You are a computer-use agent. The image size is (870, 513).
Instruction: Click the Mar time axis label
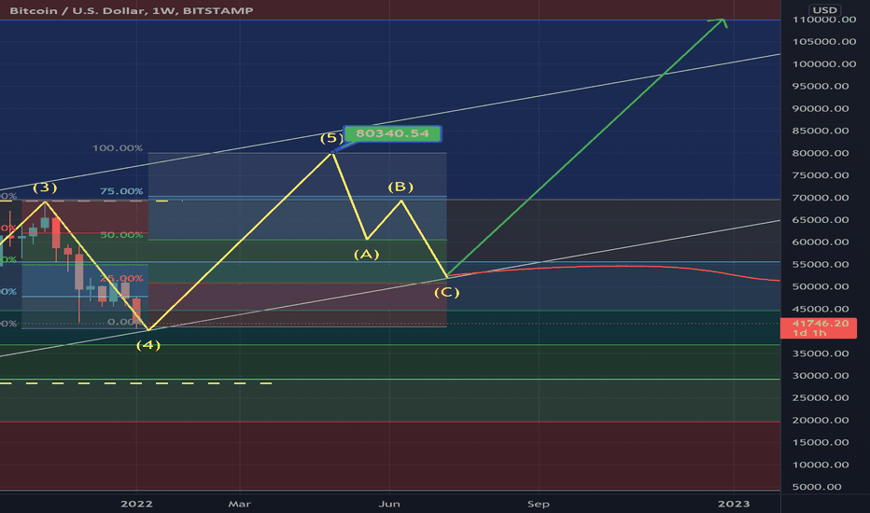point(240,504)
